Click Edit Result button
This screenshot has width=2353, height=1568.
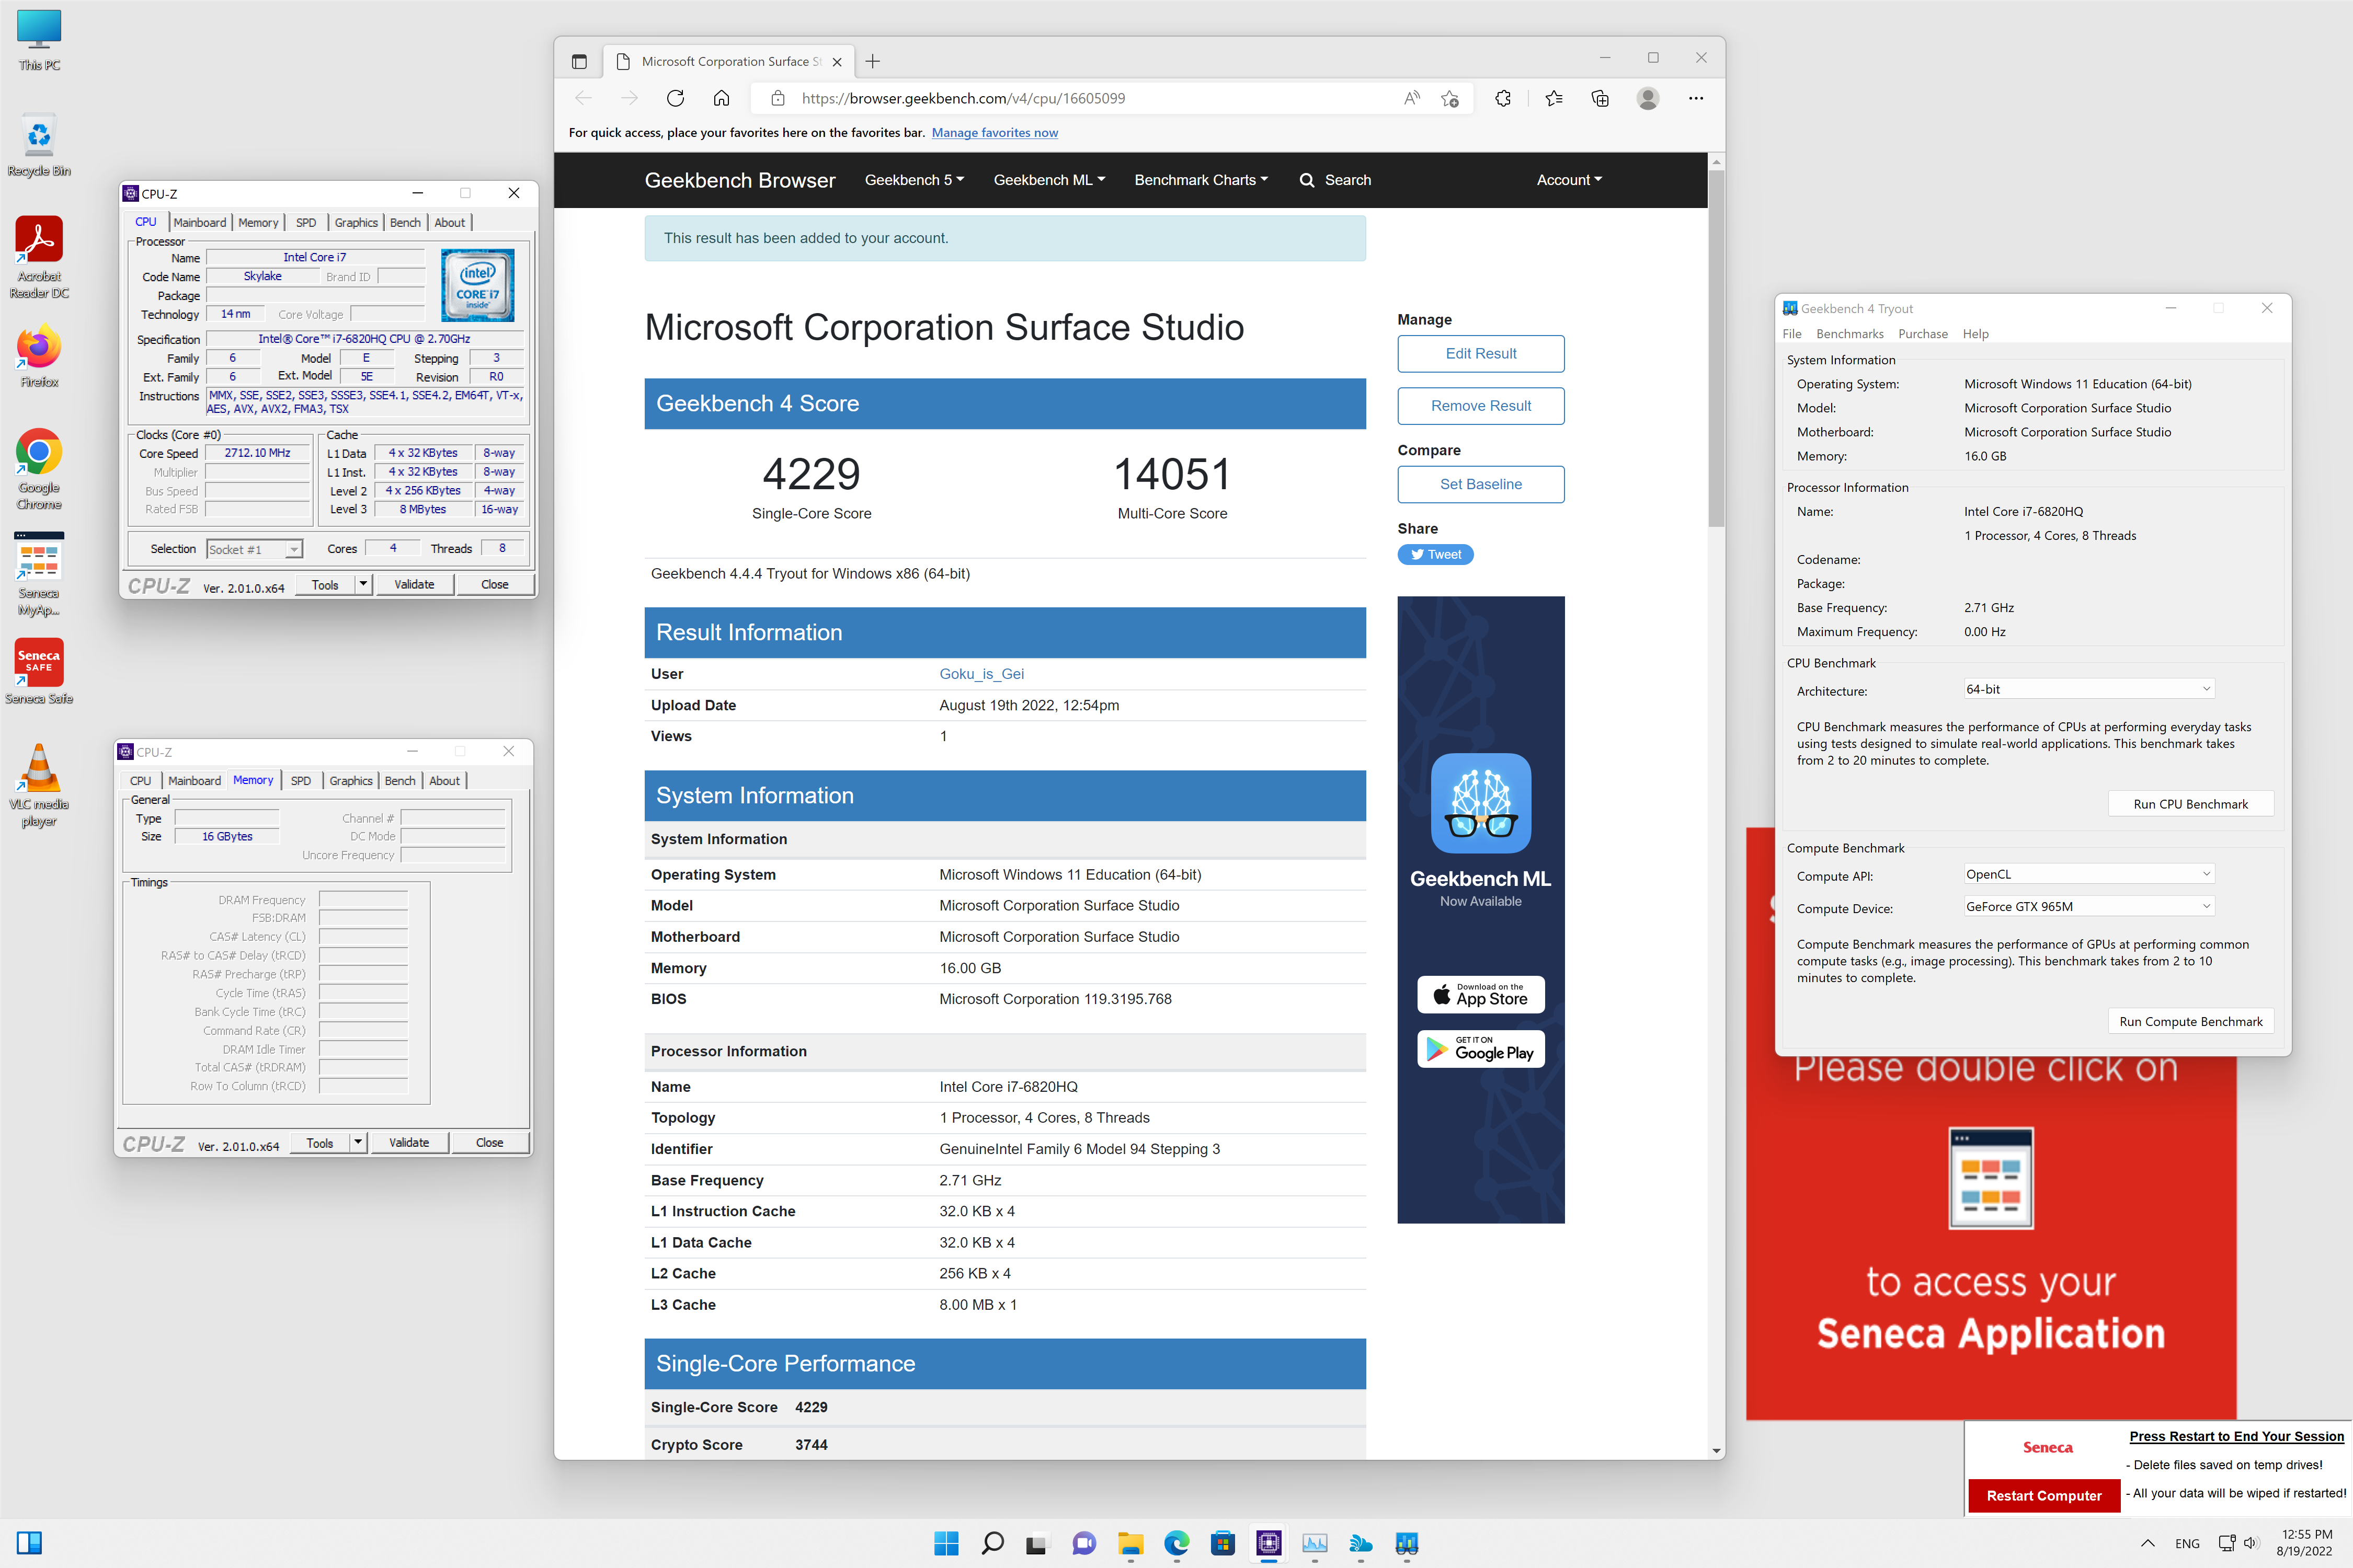click(x=1481, y=353)
